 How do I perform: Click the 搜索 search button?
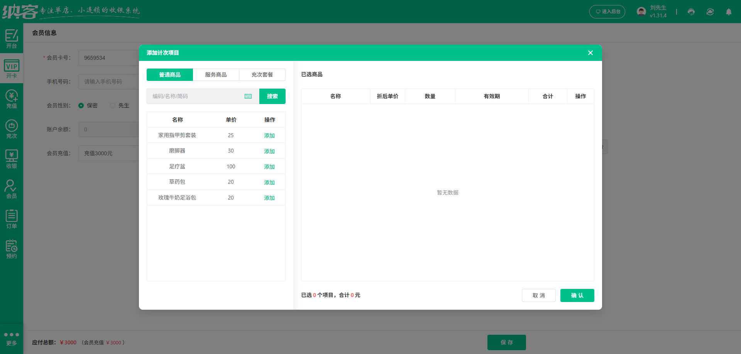pyautogui.click(x=272, y=96)
